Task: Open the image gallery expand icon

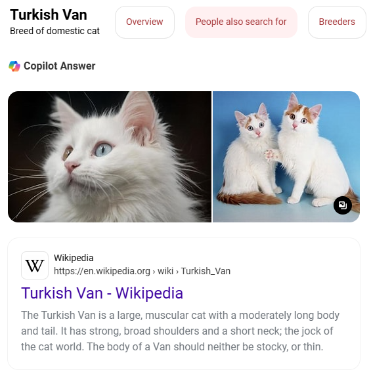Action: click(343, 205)
